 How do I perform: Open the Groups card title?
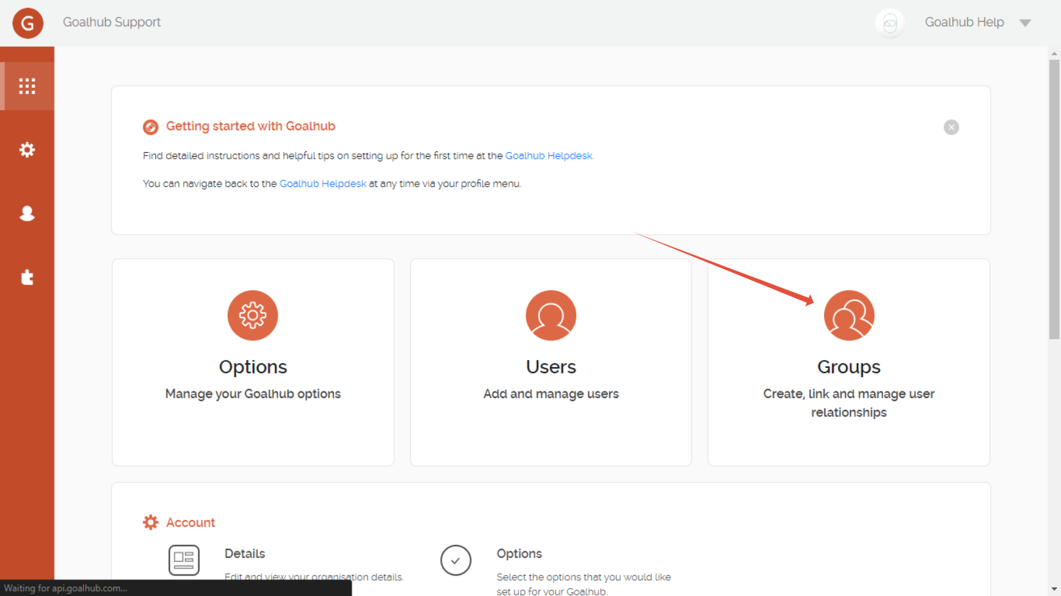pyautogui.click(x=849, y=367)
